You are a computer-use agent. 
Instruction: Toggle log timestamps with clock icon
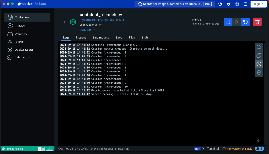[x=259, y=64]
